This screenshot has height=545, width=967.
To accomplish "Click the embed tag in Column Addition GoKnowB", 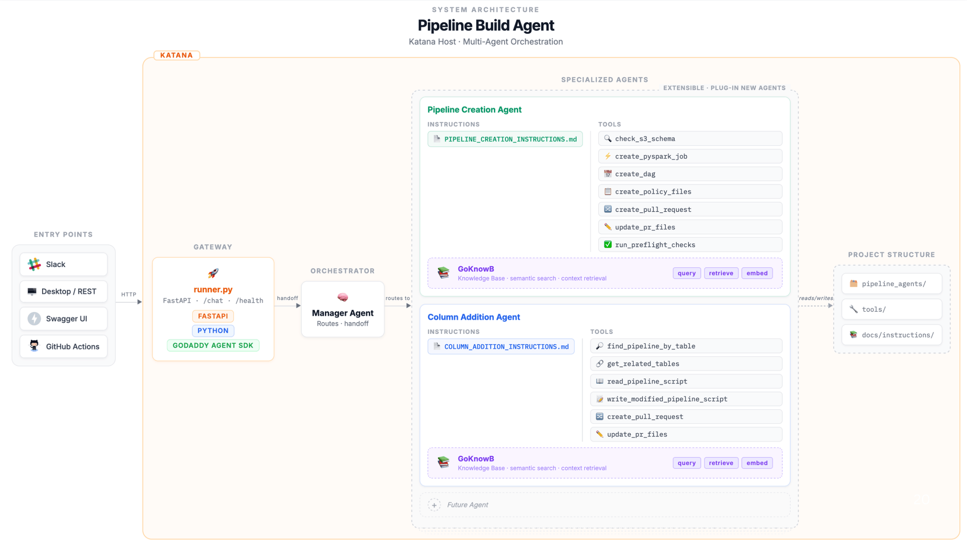I will (x=757, y=463).
